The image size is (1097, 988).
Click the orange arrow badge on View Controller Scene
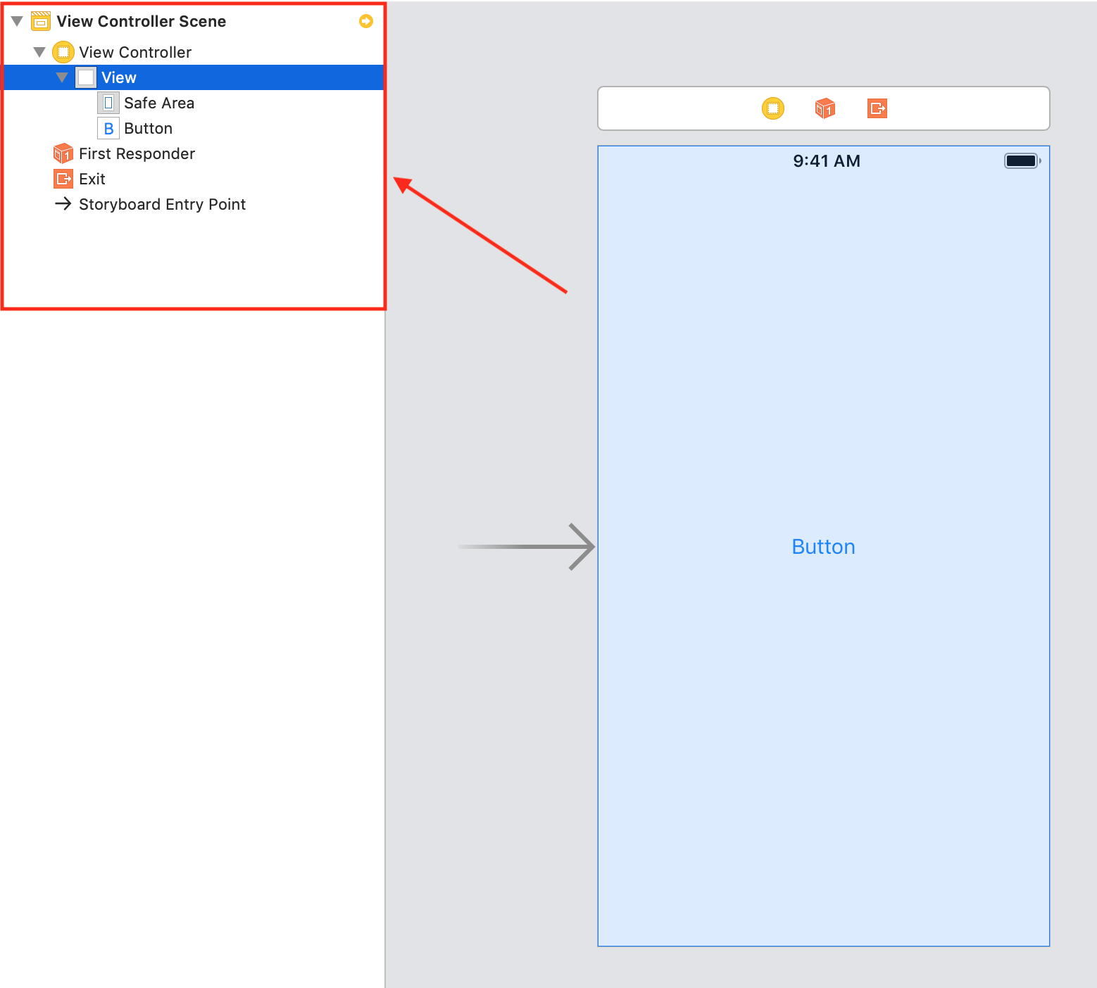(365, 21)
